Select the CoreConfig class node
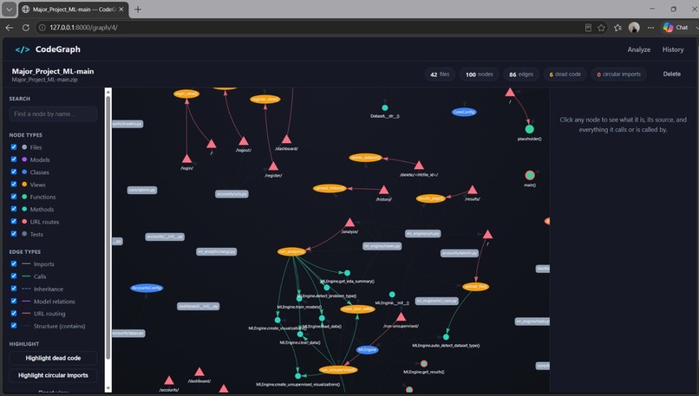 click(x=464, y=112)
